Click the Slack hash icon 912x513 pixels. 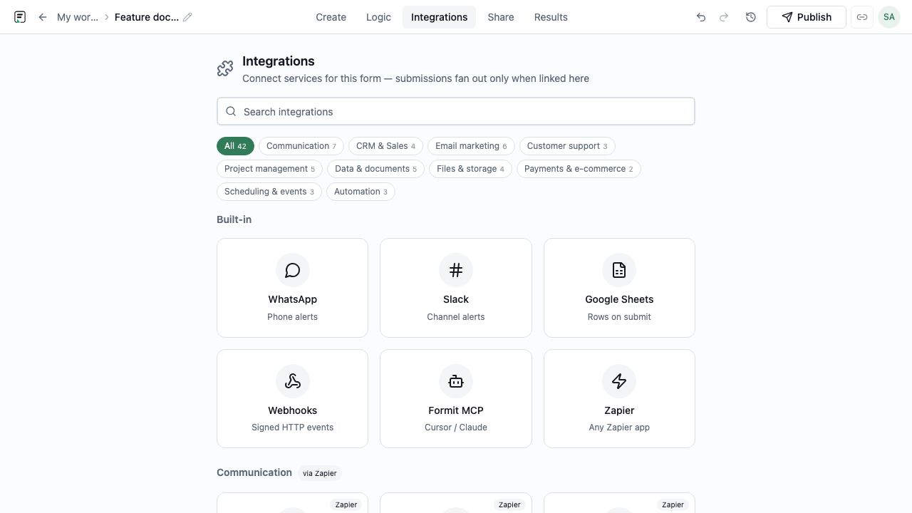point(456,270)
